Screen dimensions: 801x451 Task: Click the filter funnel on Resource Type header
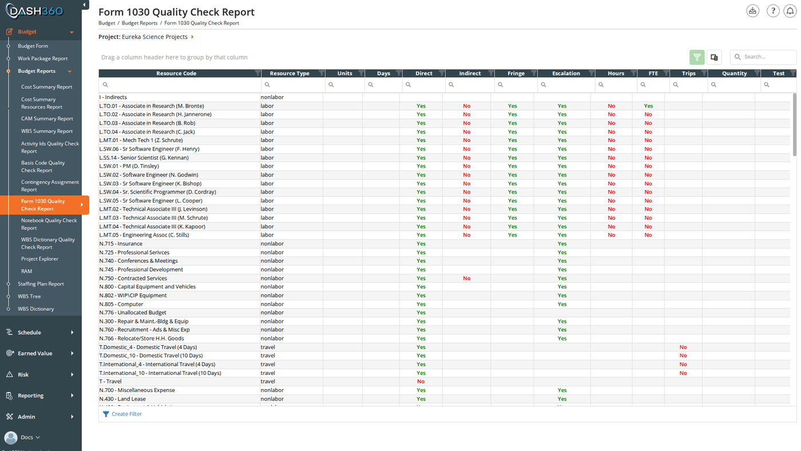pyautogui.click(x=321, y=73)
